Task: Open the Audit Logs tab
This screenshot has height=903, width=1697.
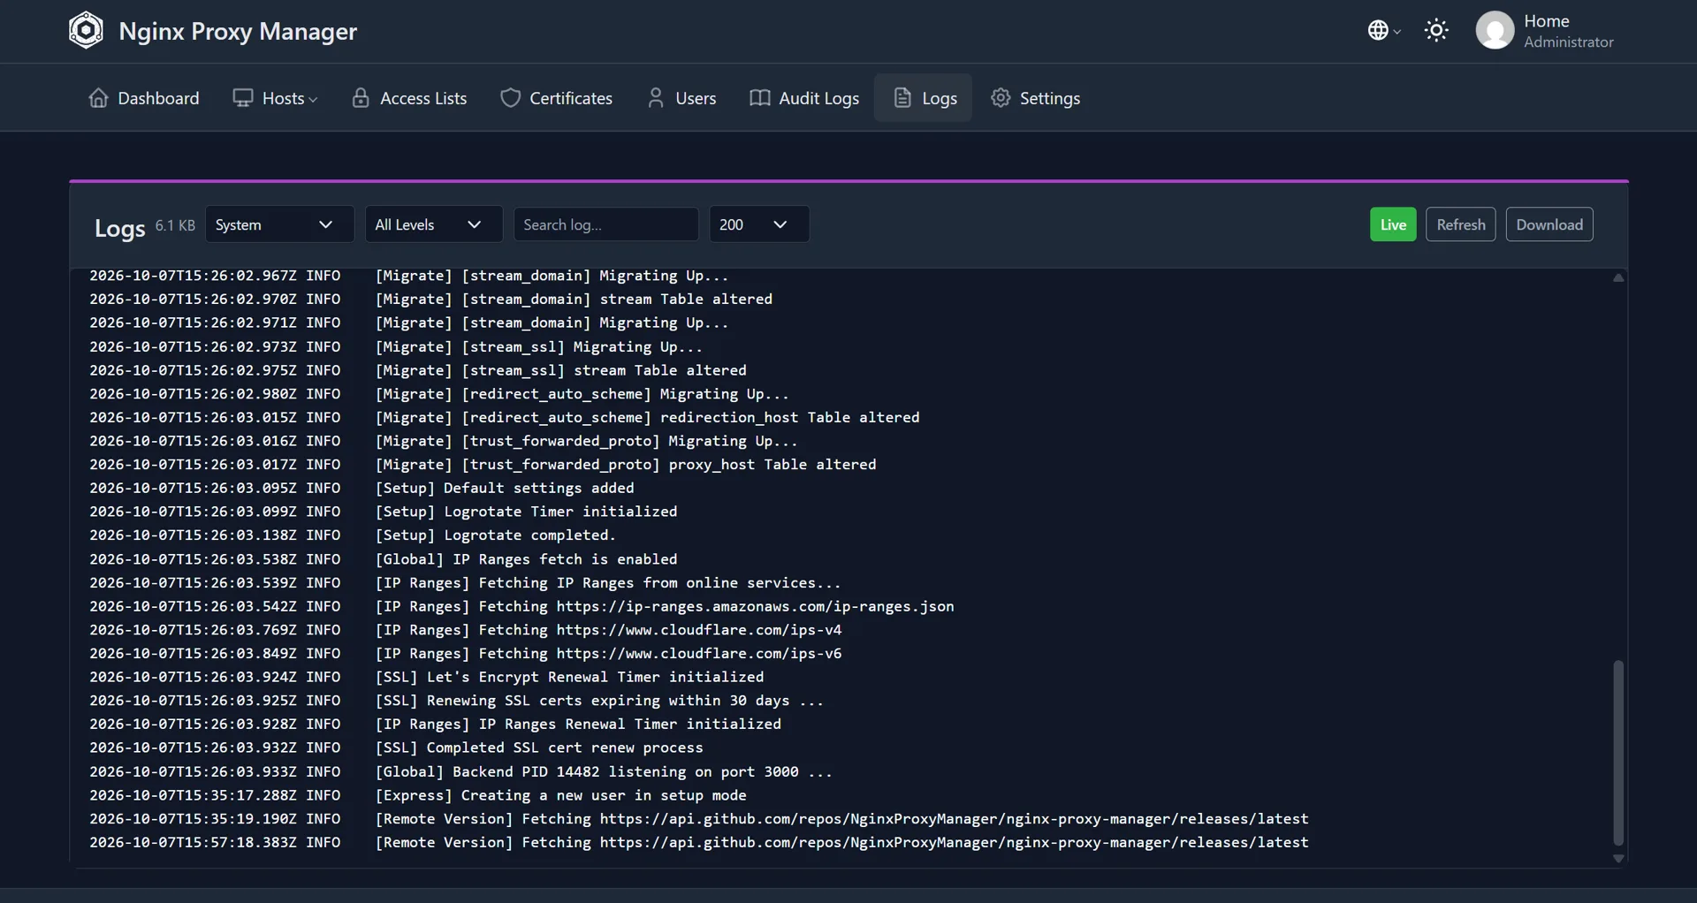Action: (804, 98)
